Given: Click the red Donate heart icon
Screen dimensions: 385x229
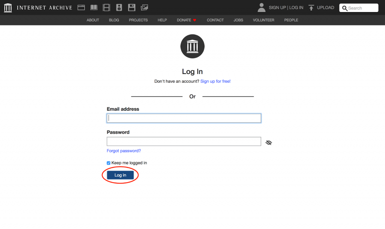Looking at the screenshot, I should point(194,20).
